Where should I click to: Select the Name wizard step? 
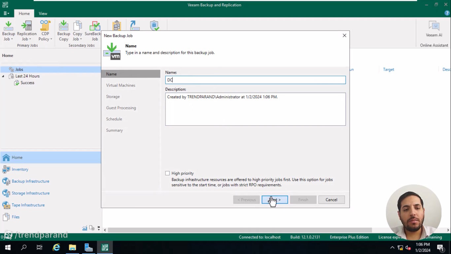coord(131,74)
